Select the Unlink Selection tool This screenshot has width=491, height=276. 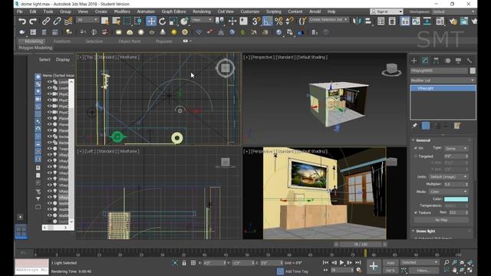[x=57, y=21]
